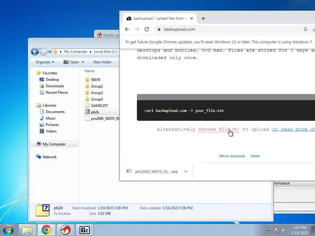The width and height of the screenshot is (315, 236).
Task: Click the Explorer back arrow button
Action: [x=35, y=52]
